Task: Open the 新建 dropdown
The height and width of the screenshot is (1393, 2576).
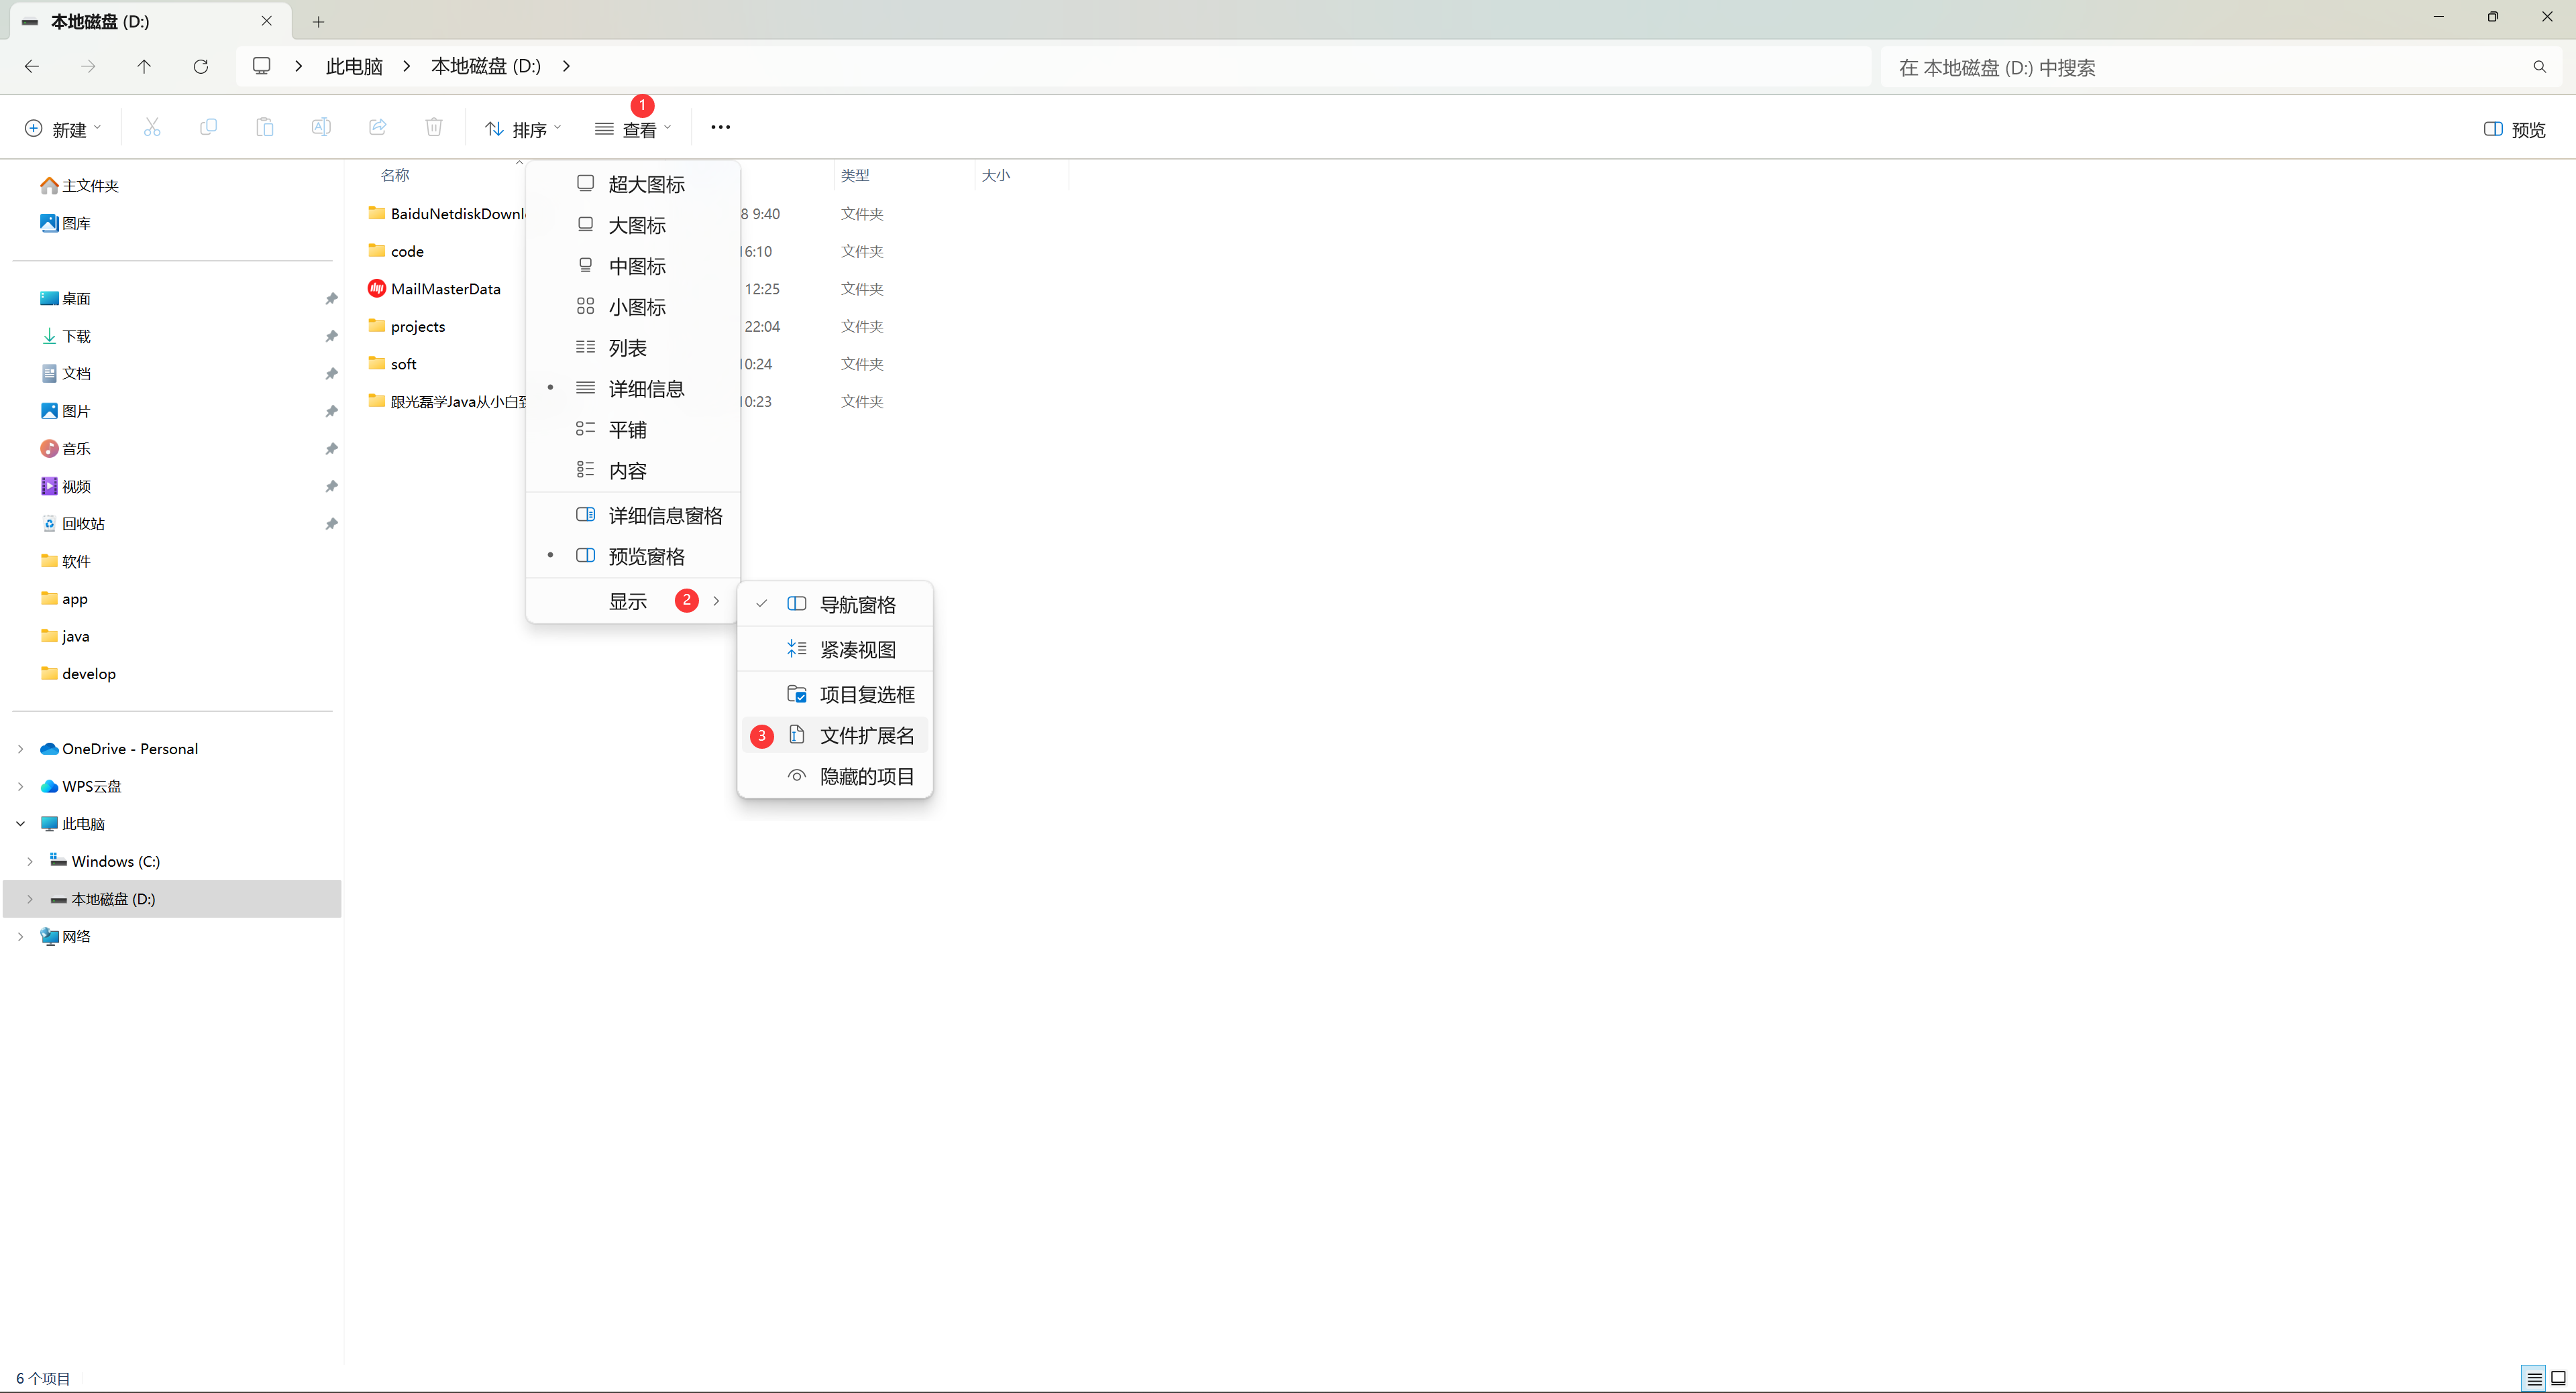Action: [63, 129]
